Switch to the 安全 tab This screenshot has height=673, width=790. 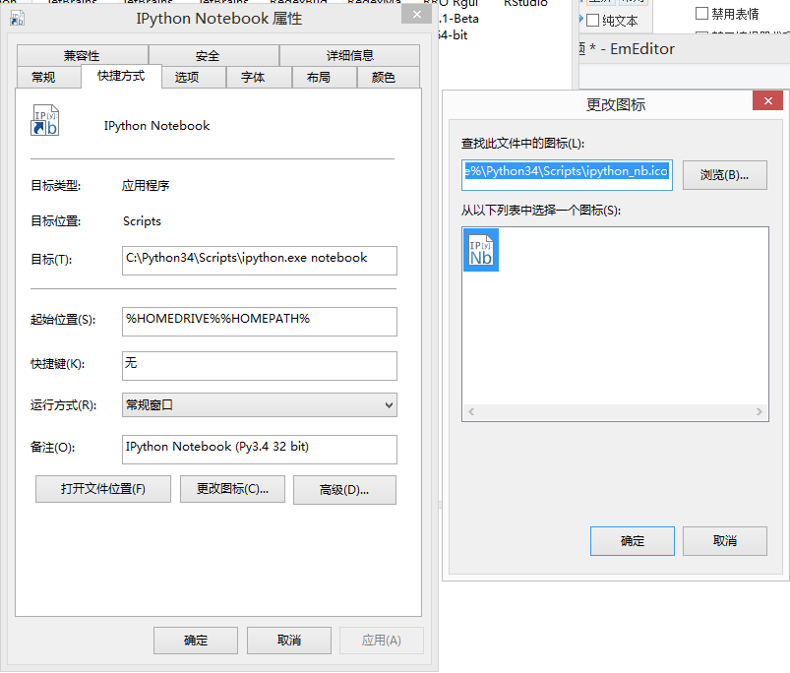click(213, 55)
